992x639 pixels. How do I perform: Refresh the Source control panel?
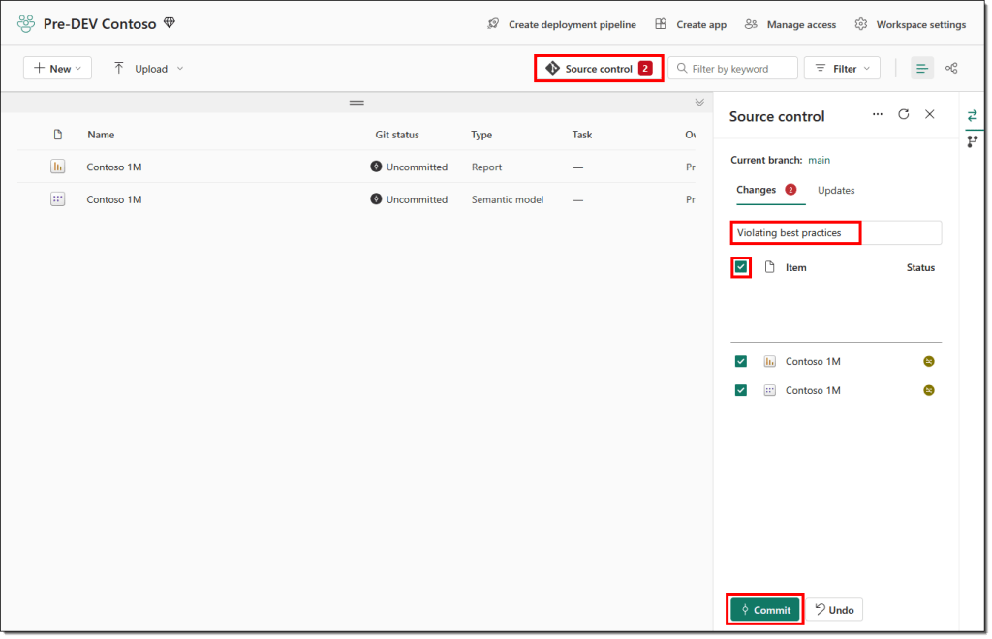click(904, 114)
